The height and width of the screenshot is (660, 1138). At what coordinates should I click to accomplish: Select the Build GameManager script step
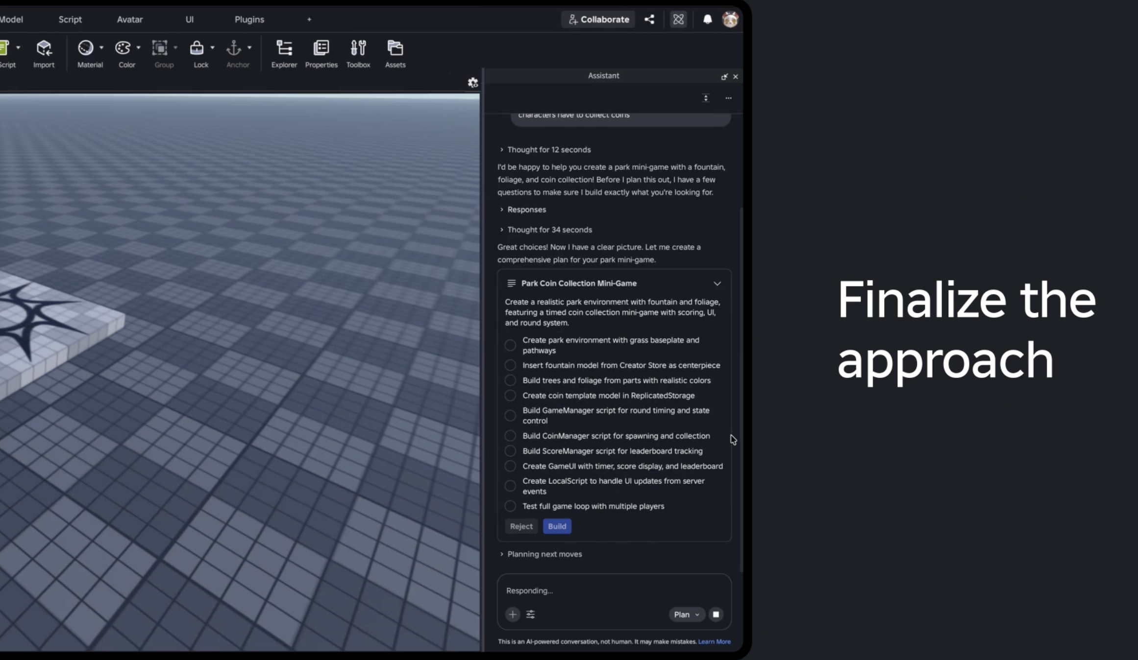pyautogui.click(x=510, y=416)
